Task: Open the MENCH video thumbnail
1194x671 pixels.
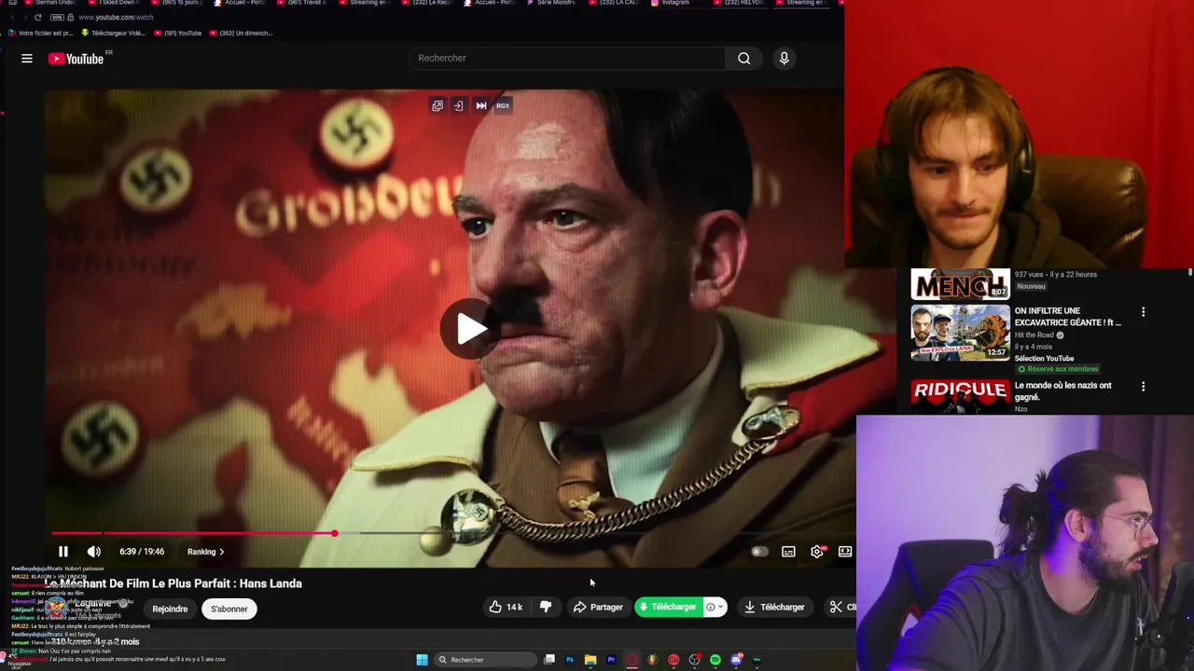Action: click(960, 284)
